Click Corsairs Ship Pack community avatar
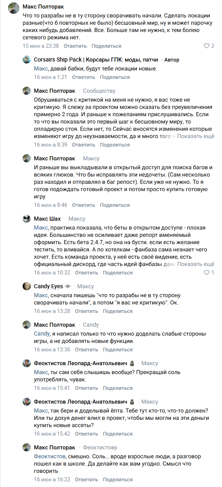 [x=27, y=60]
